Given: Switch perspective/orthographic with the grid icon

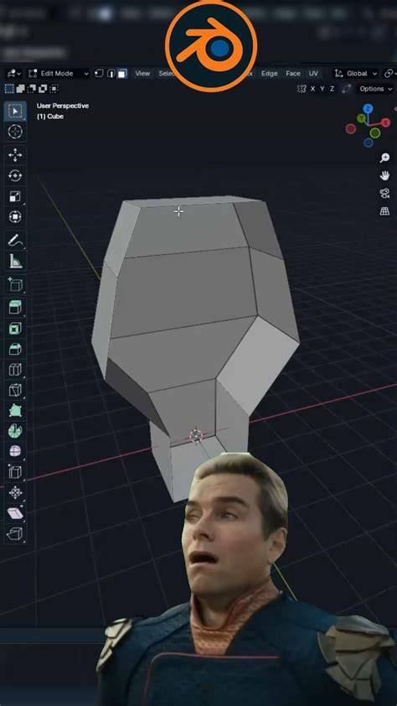Looking at the screenshot, I should [x=384, y=210].
